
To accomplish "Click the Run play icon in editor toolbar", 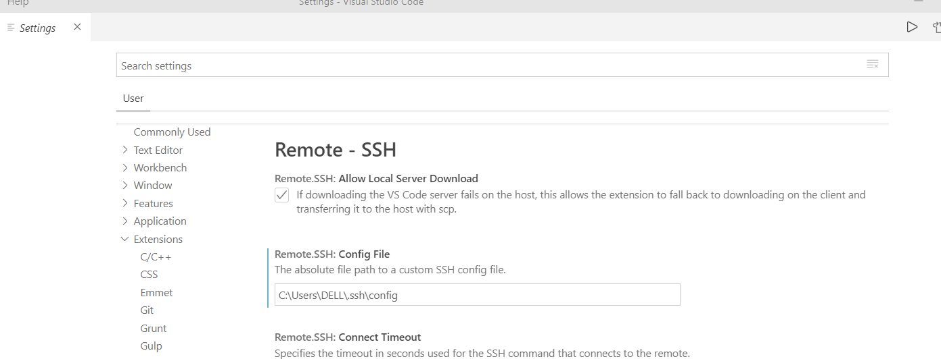I will 912,27.
